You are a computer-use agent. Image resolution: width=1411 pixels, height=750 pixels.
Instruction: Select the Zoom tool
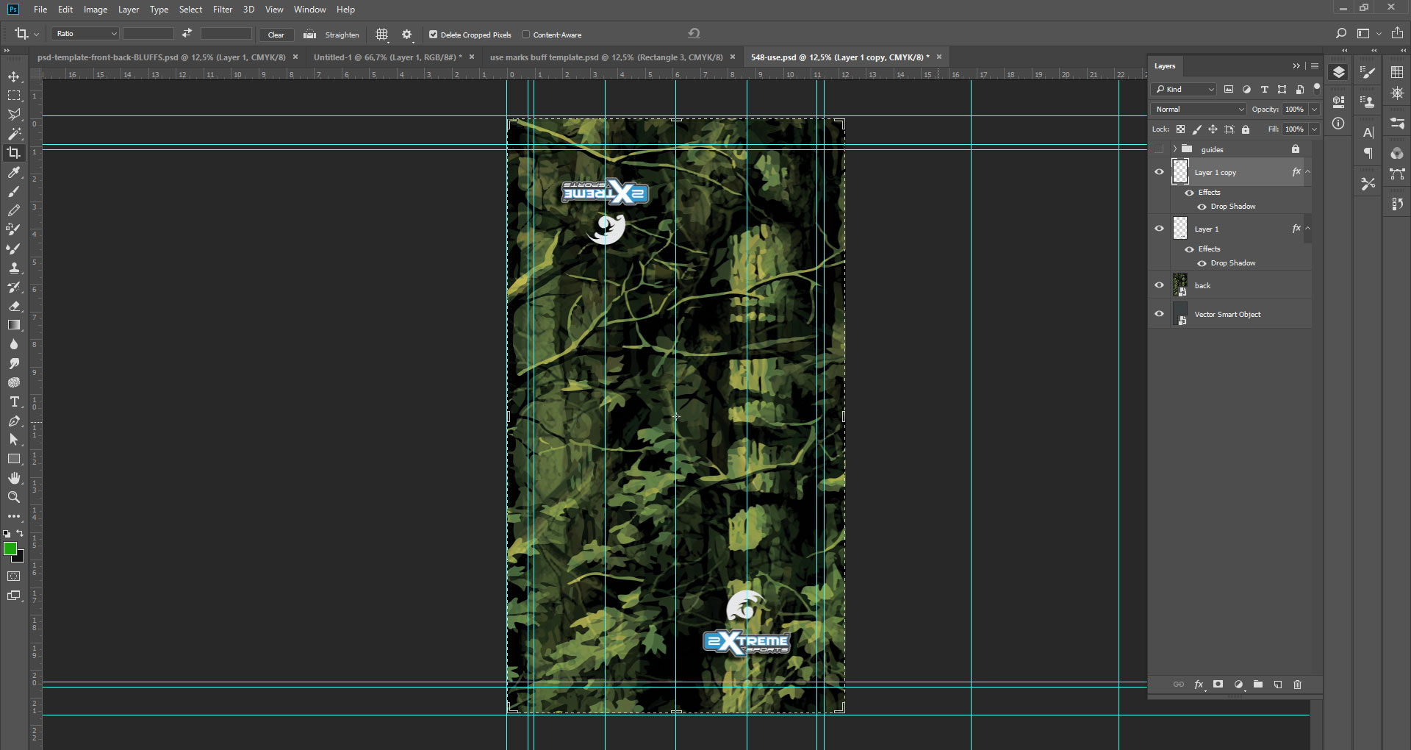pos(14,497)
